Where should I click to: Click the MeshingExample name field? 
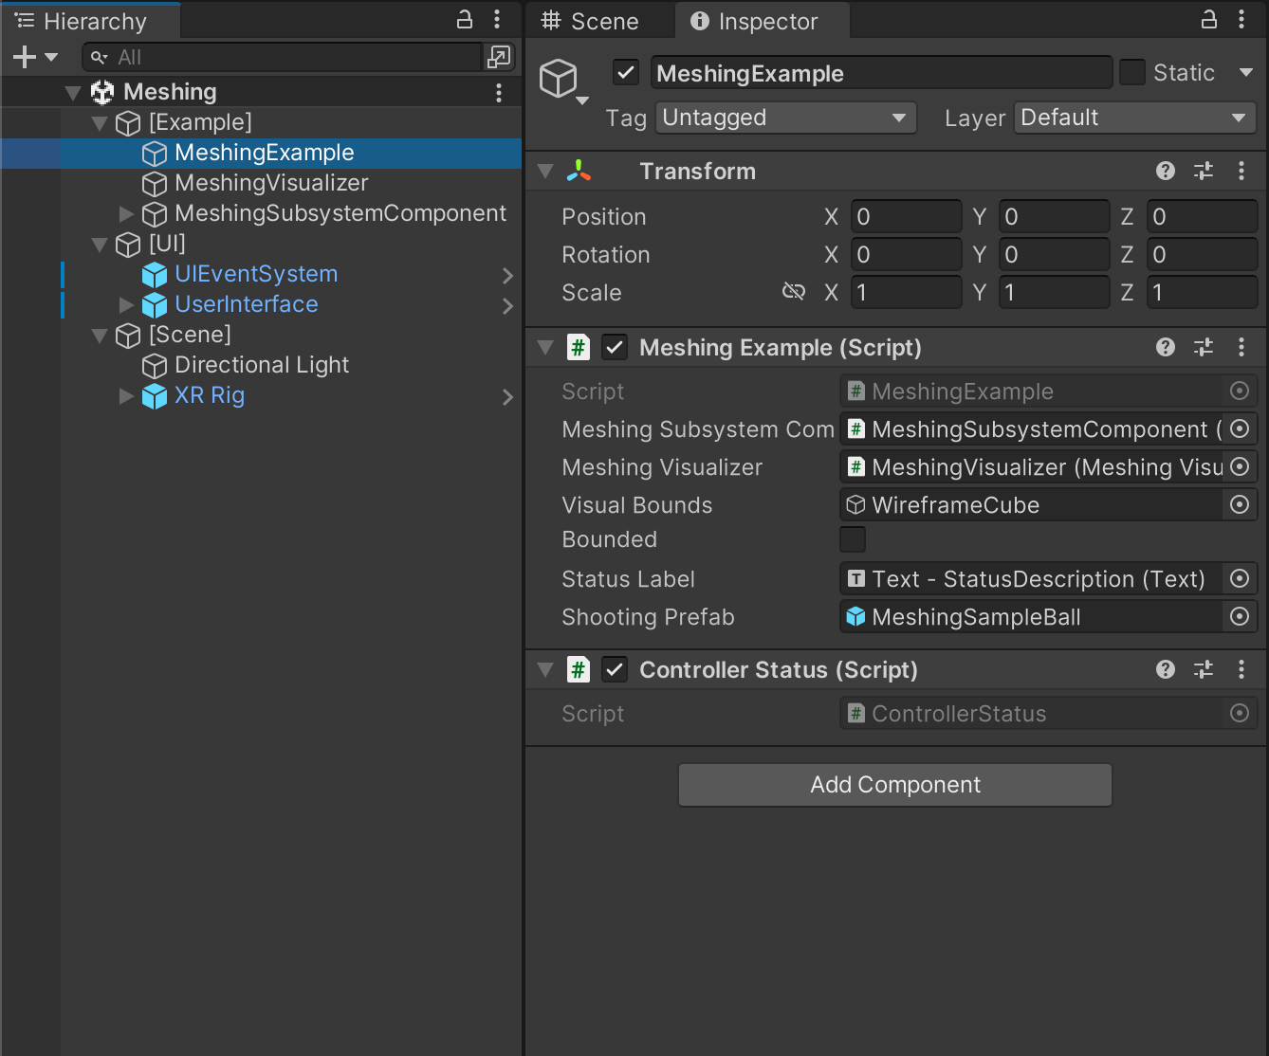(x=881, y=72)
